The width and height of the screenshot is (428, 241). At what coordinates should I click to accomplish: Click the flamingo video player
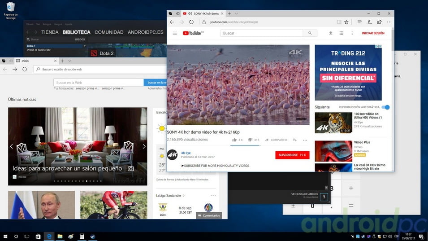tap(238, 85)
